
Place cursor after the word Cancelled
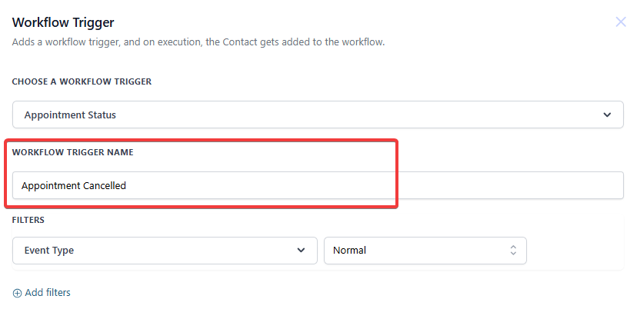pos(127,185)
